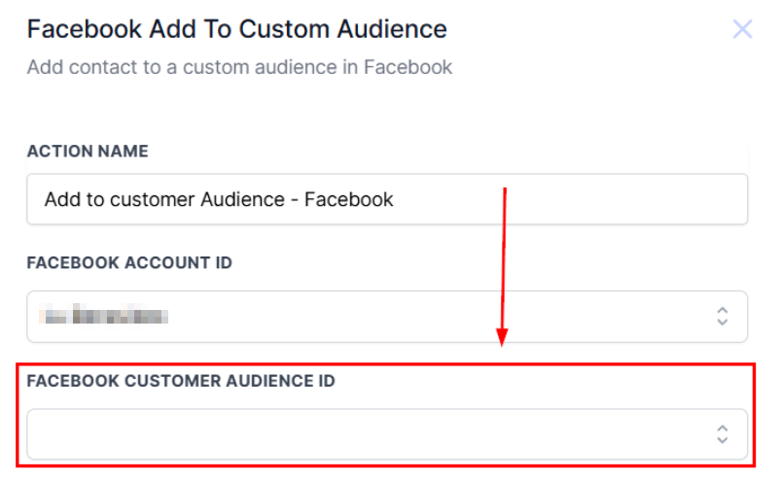This screenshot has height=480, width=781.
Task: Click the ACTION NAME label
Action: pos(88,152)
